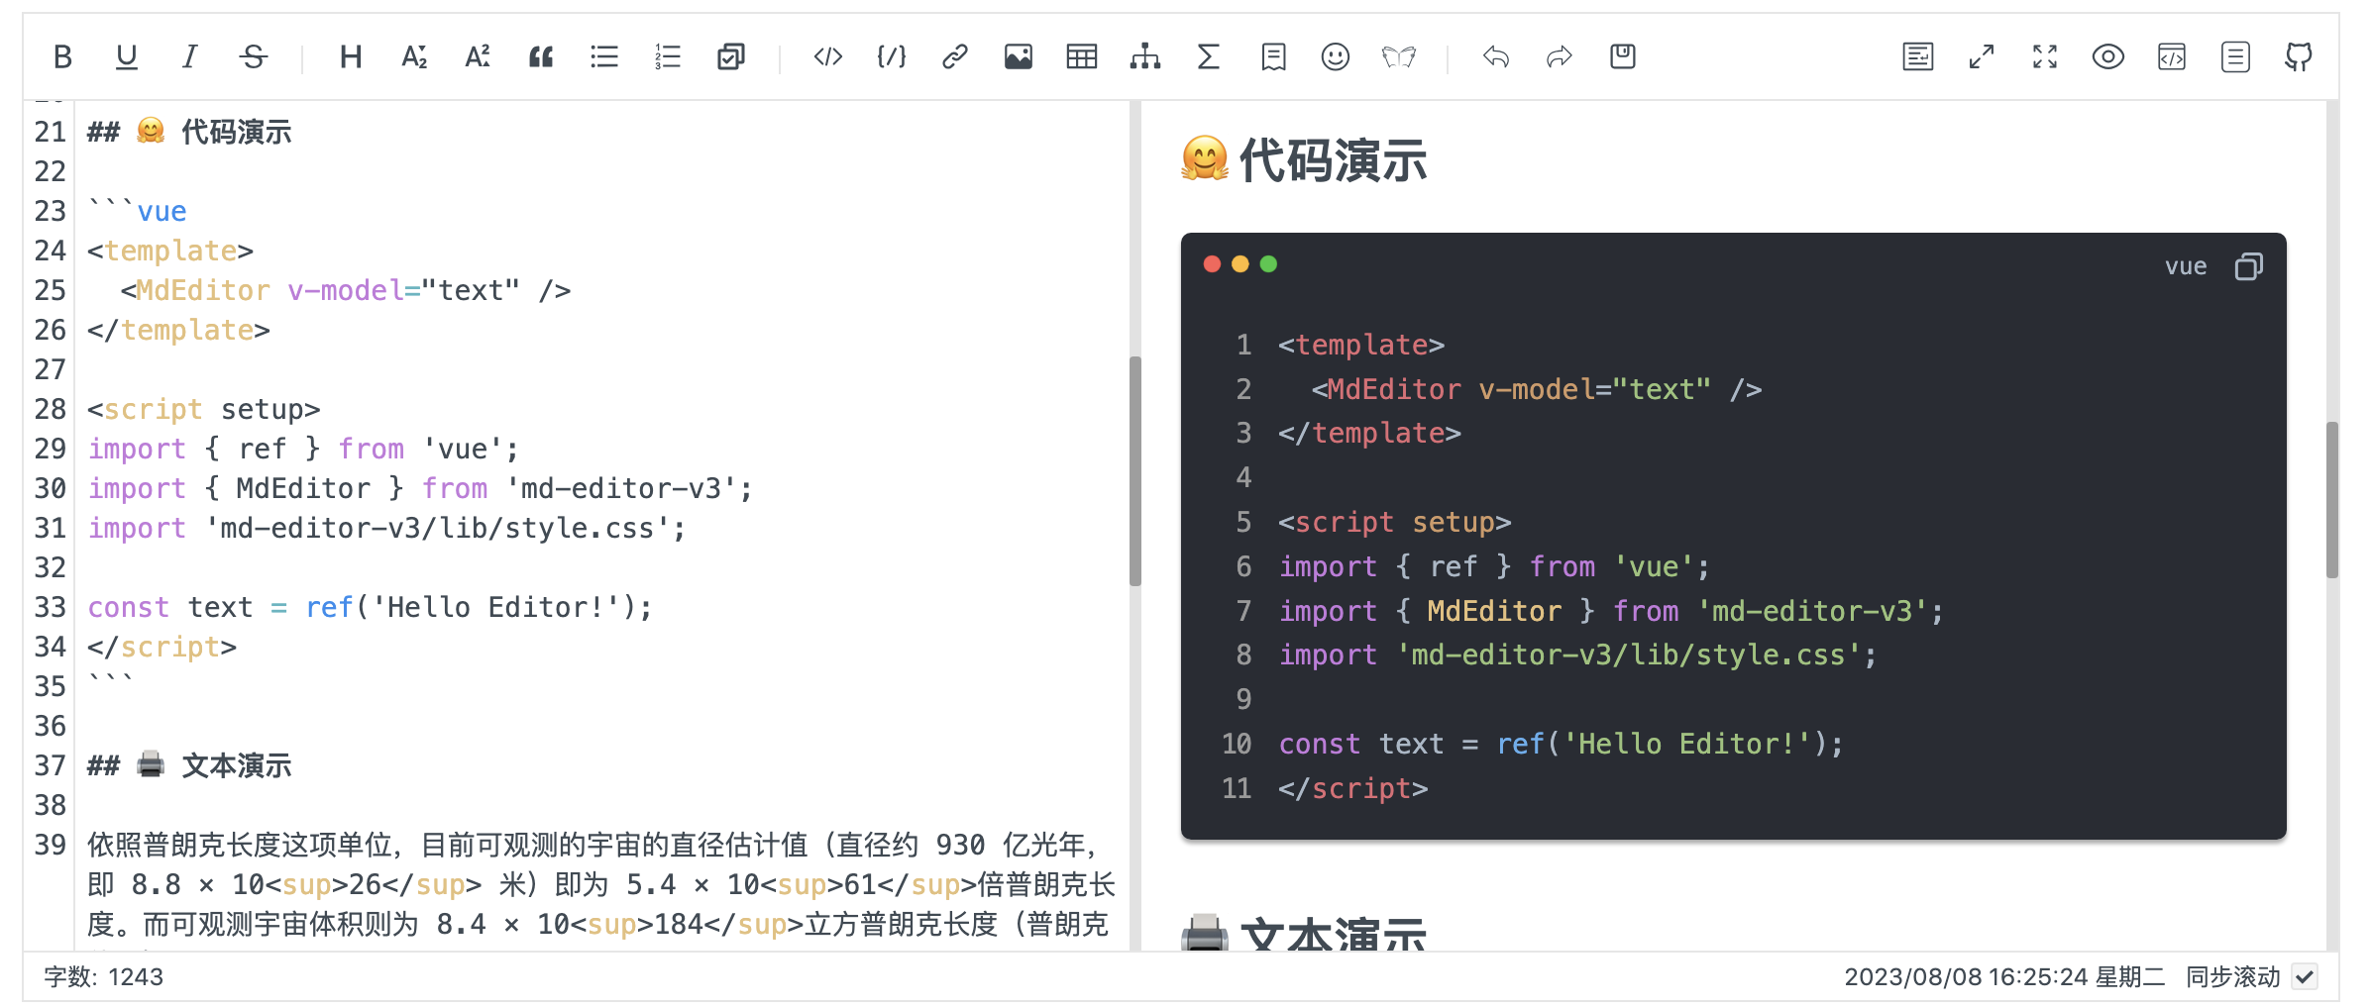Screen dimensions: 2372x1008
Task: Click the editor pane scrollbar
Action: click(1135, 471)
